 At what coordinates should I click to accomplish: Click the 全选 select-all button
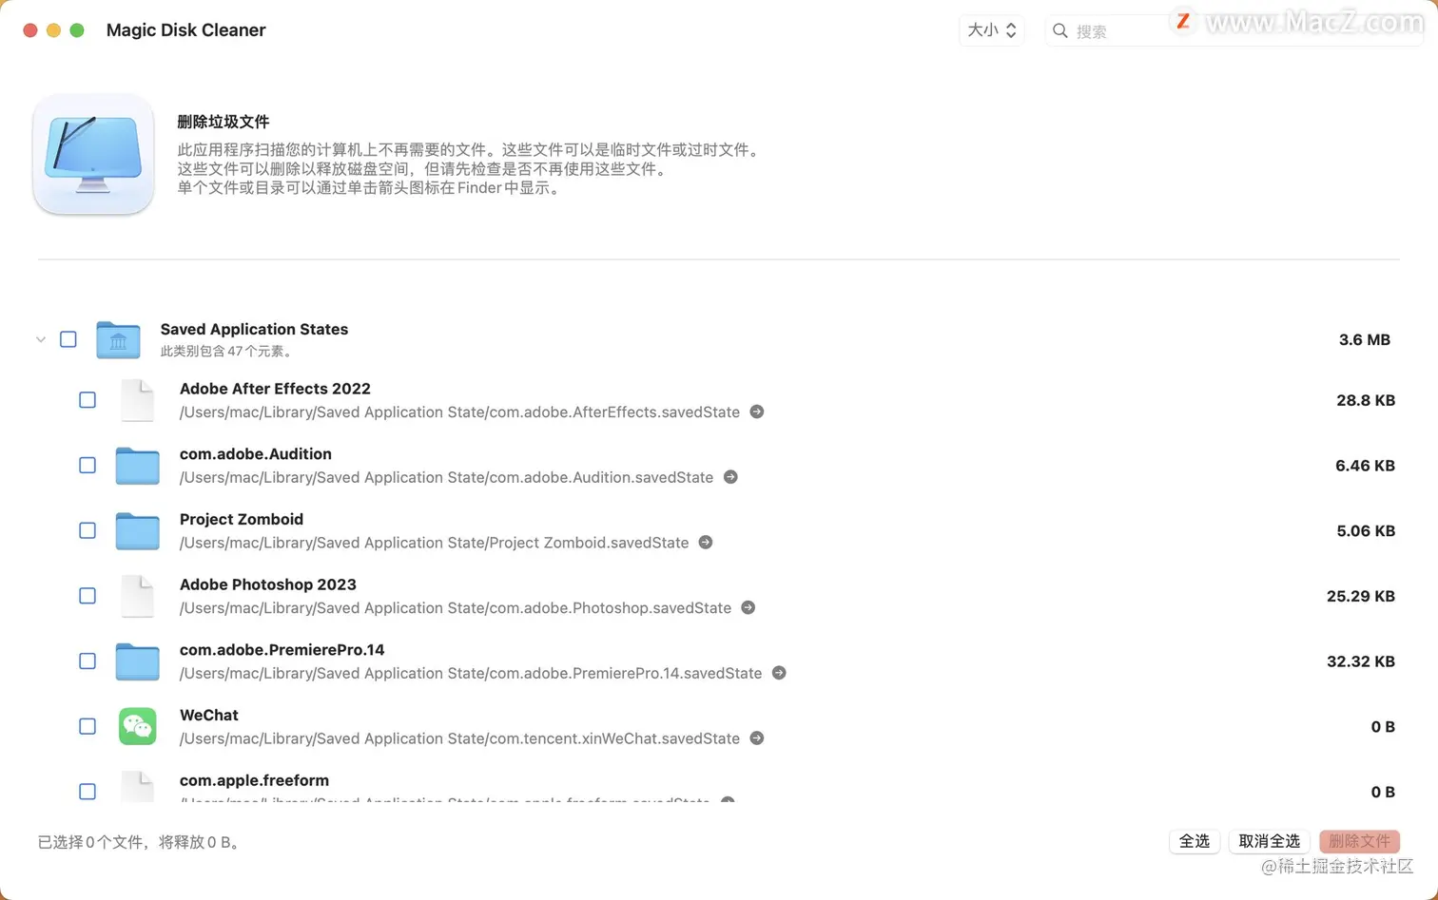click(x=1195, y=841)
